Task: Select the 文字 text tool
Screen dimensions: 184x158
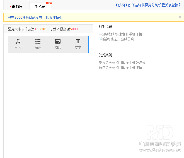Action: [78, 44]
